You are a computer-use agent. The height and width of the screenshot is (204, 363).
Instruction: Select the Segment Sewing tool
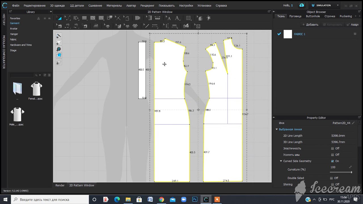[x=67, y=26]
